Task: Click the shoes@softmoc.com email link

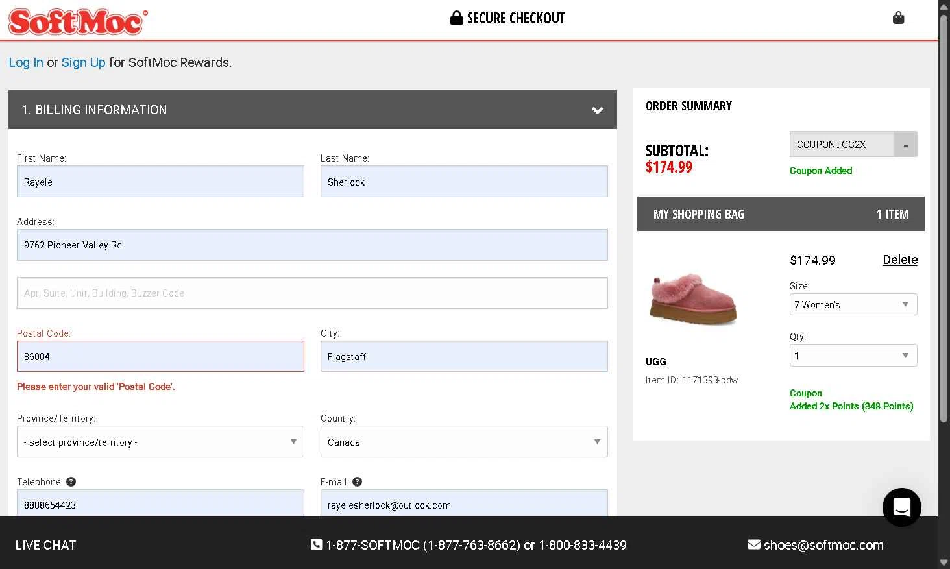Action: (823, 545)
